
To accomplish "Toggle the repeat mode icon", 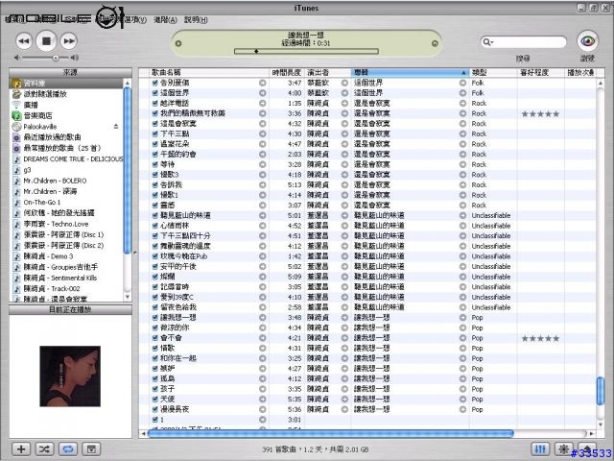I will click(x=68, y=449).
